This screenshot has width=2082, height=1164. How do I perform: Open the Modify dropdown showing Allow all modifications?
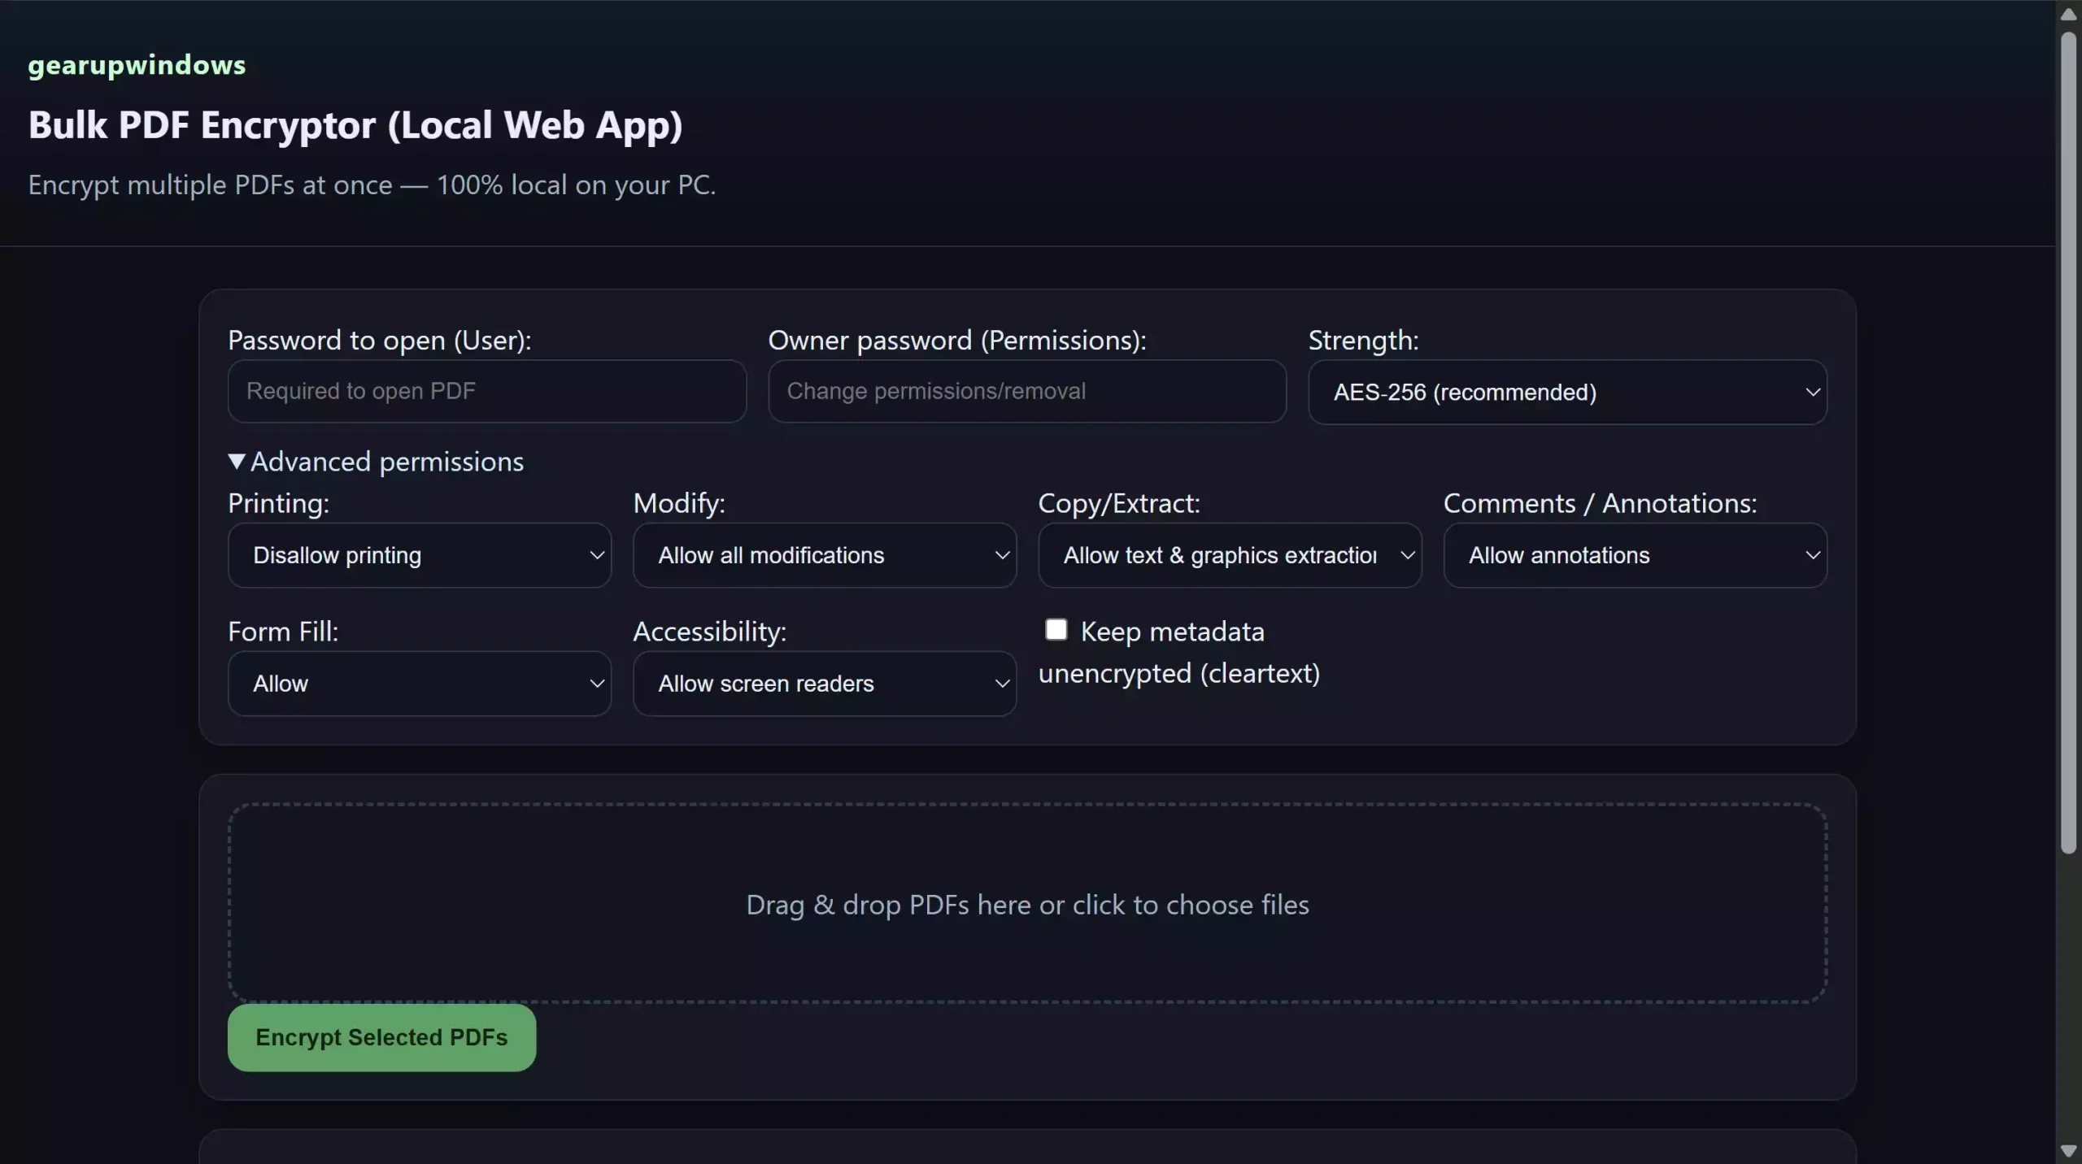pos(824,555)
